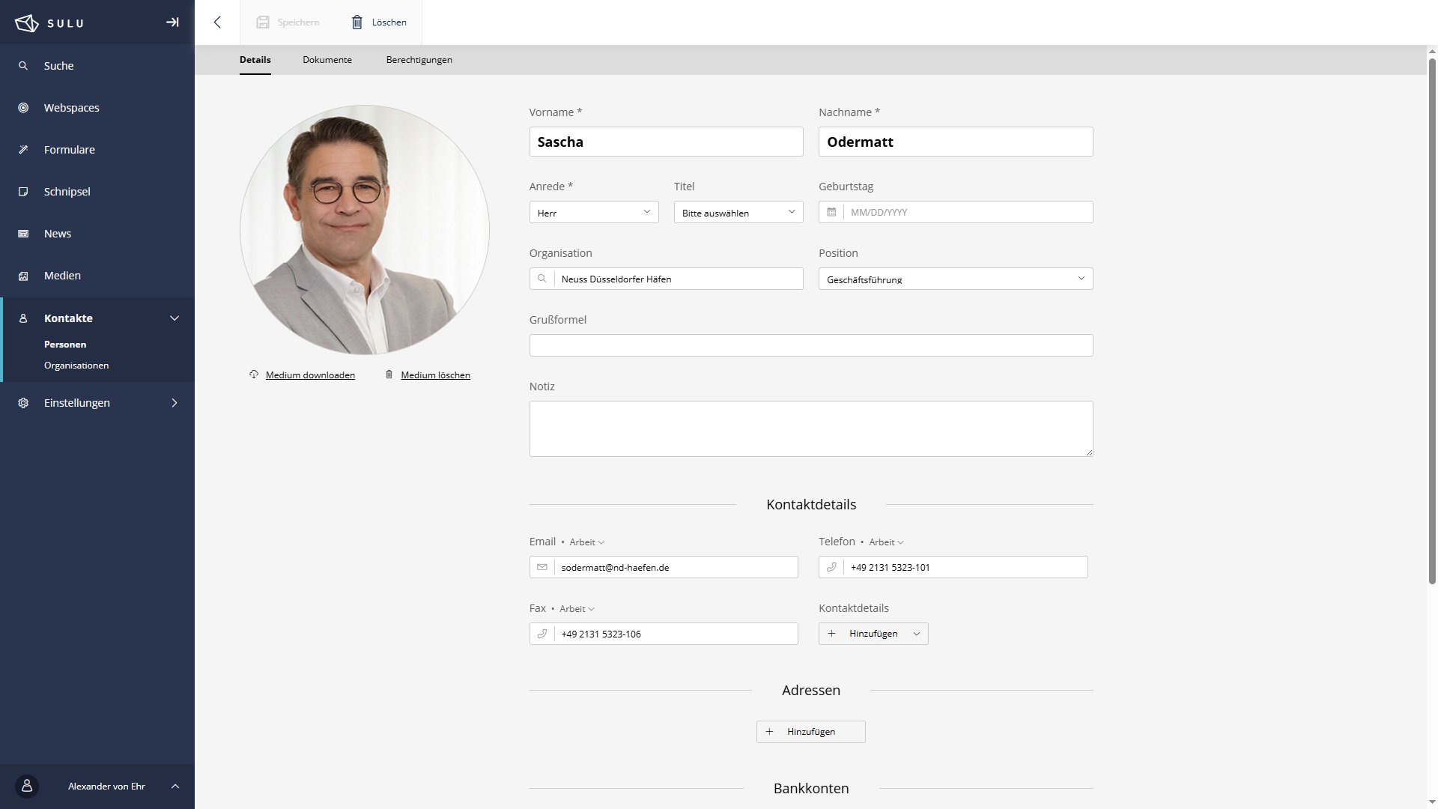1438x809 pixels.
Task: Open Webspaces from the sidebar
Action: [x=71, y=108]
